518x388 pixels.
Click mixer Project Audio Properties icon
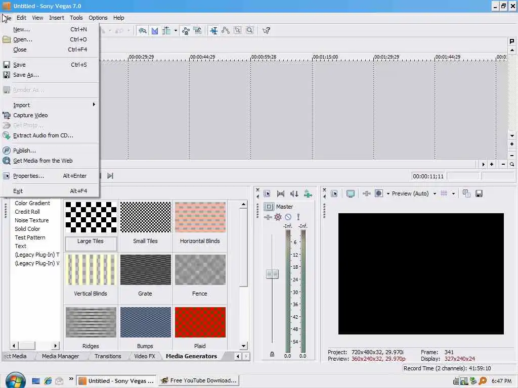pos(267,193)
